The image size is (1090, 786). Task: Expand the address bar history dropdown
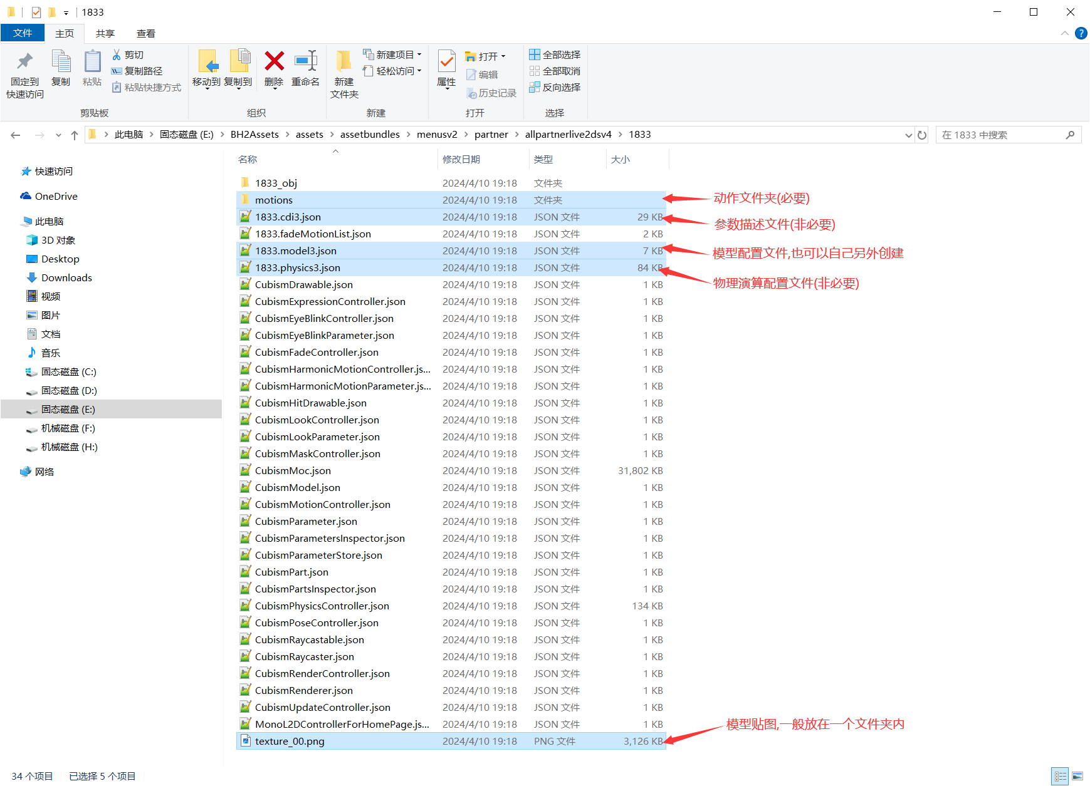coord(909,135)
